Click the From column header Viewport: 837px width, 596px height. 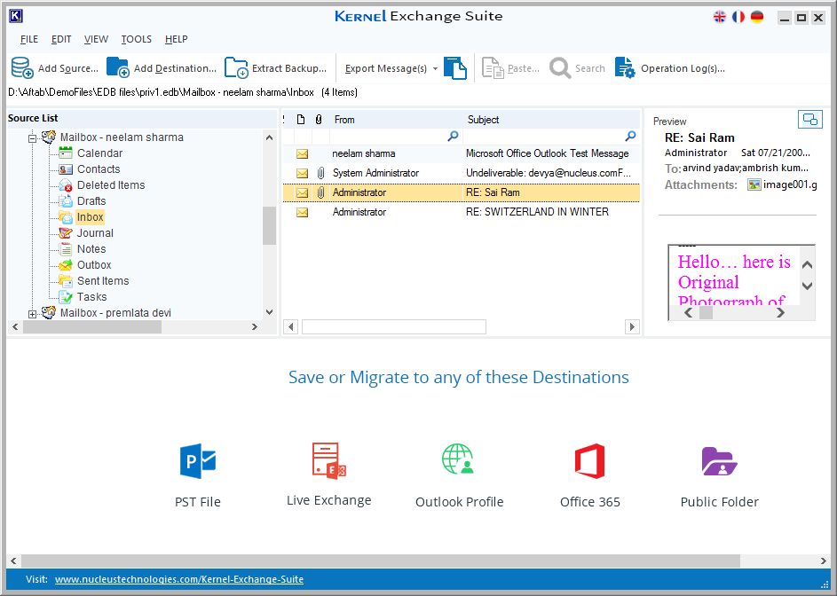[x=396, y=120]
